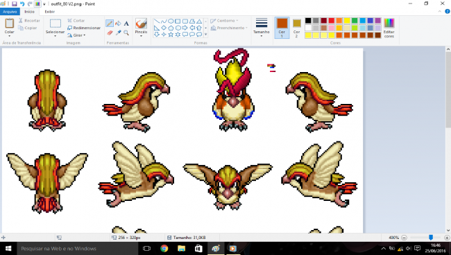
Task: Click the zoom out minus button
Action: [404, 238]
